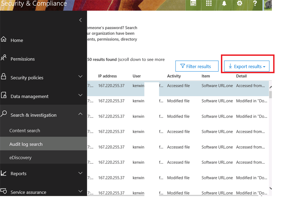This screenshot has height=200, width=282.
Task: Click the results list vertical scrollbar
Action: pos(270,137)
